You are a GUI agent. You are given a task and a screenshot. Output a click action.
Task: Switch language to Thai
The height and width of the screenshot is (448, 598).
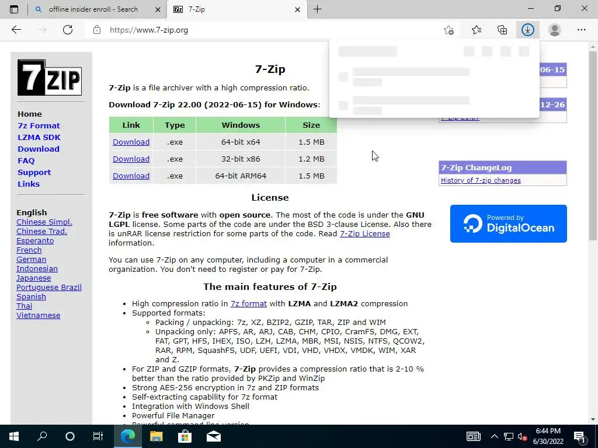pyautogui.click(x=24, y=306)
